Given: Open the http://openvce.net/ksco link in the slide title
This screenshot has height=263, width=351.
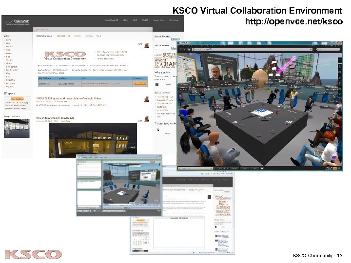Looking at the screenshot, I should point(294,21).
